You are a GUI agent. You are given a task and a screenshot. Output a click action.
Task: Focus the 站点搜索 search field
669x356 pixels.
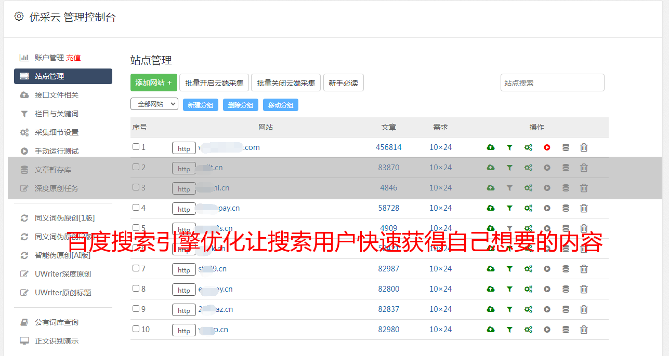(553, 83)
